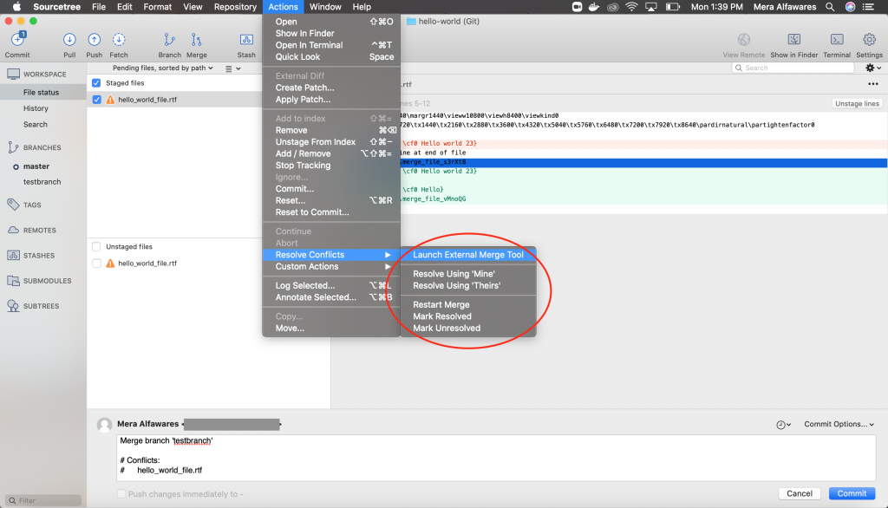The height and width of the screenshot is (508, 888).
Task: Click the blue Commit button
Action: 852,493
